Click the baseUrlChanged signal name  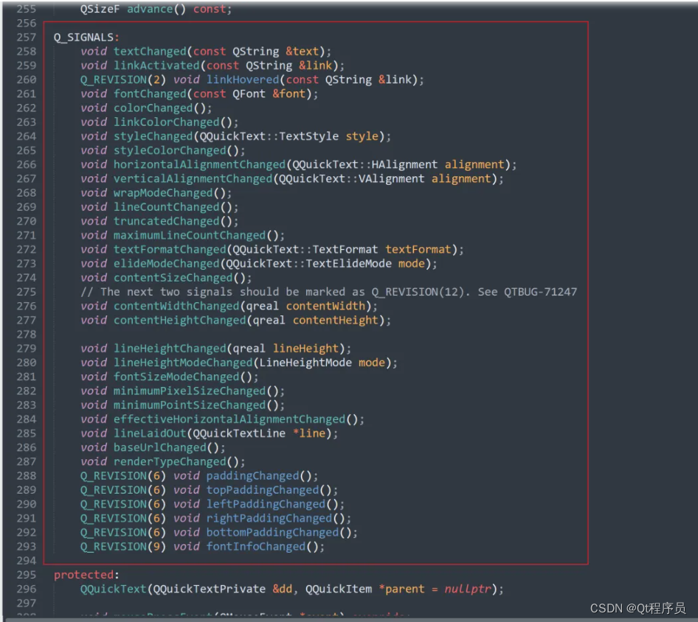(159, 447)
